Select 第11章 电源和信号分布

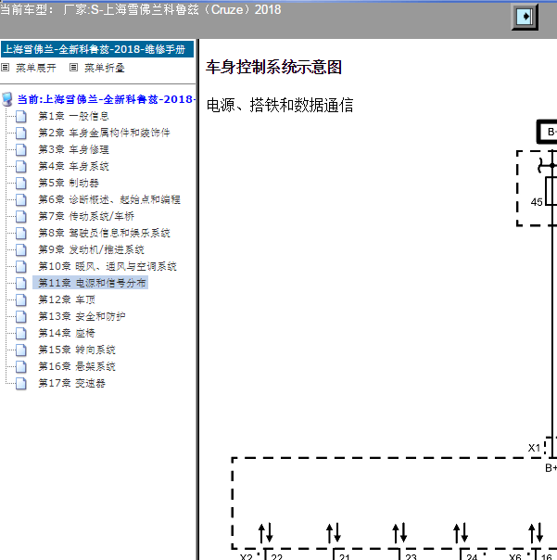[x=90, y=283]
